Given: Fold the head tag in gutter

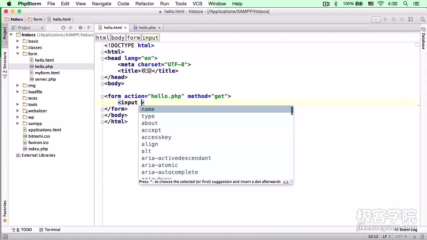Looking at the screenshot, I should point(102,59).
